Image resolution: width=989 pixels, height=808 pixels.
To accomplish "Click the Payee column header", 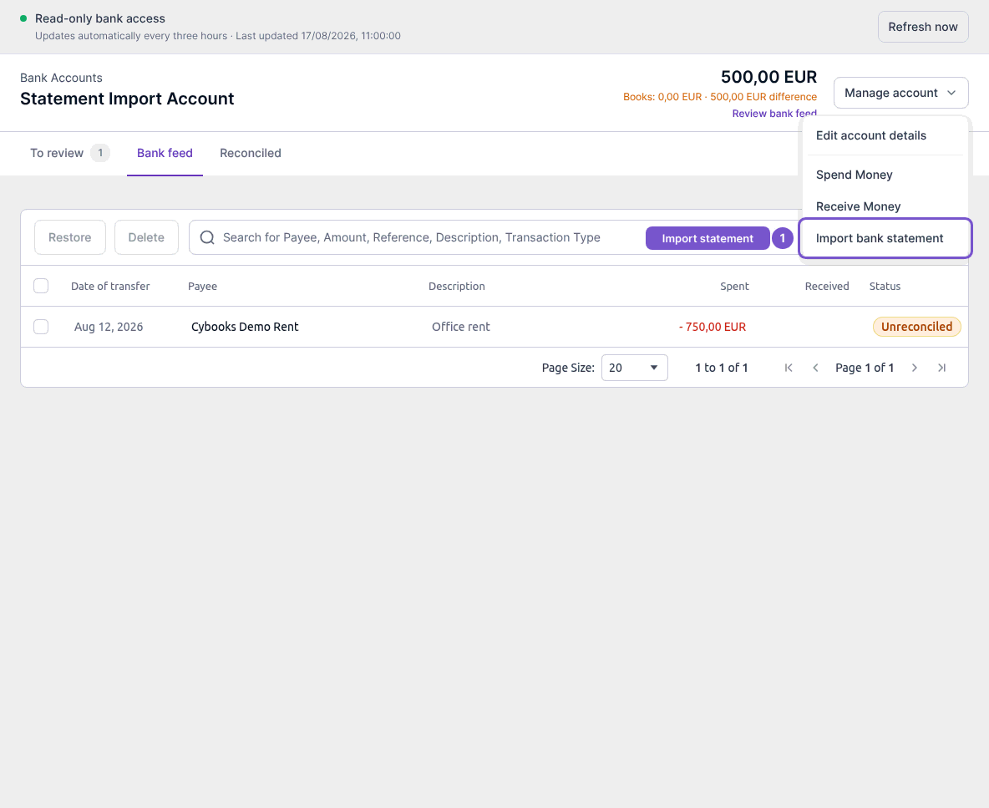I will [x=202, y=286].
